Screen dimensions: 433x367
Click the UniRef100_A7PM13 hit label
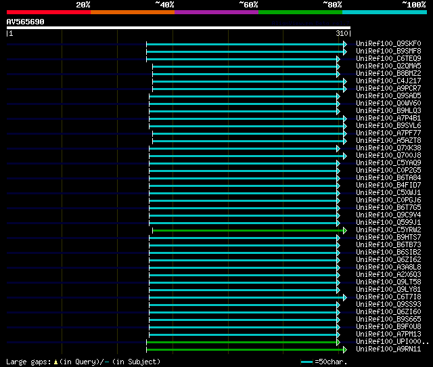pyautogui.click(x=388, y=334)
